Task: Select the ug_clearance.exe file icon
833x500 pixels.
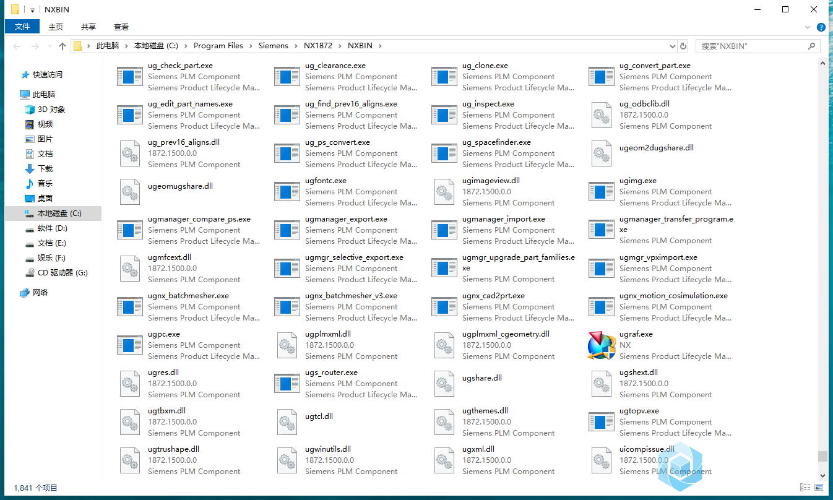Action: pos(287,77)
